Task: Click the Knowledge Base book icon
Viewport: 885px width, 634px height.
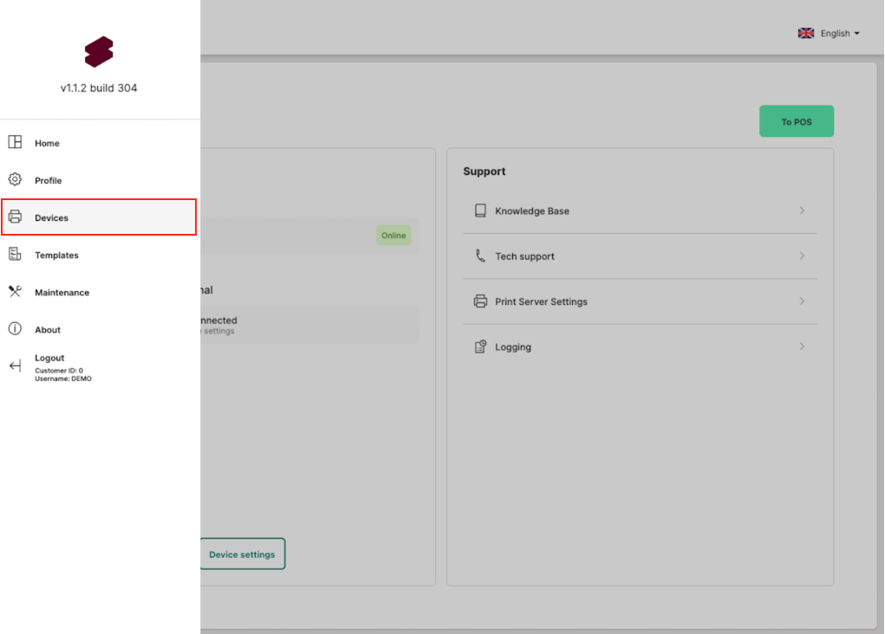Action: click(x=480, y=210)
